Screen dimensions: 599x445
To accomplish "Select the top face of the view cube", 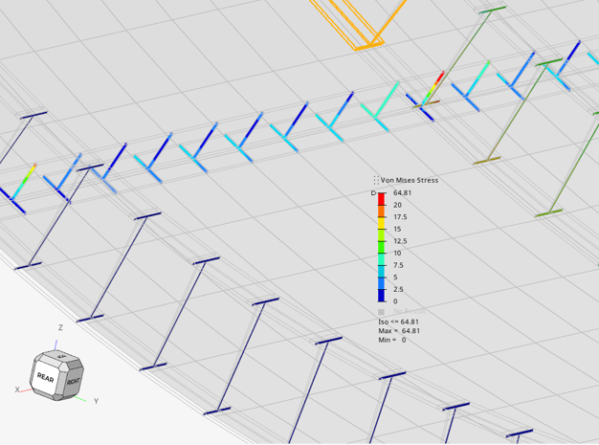I will (x=62, y=357).
